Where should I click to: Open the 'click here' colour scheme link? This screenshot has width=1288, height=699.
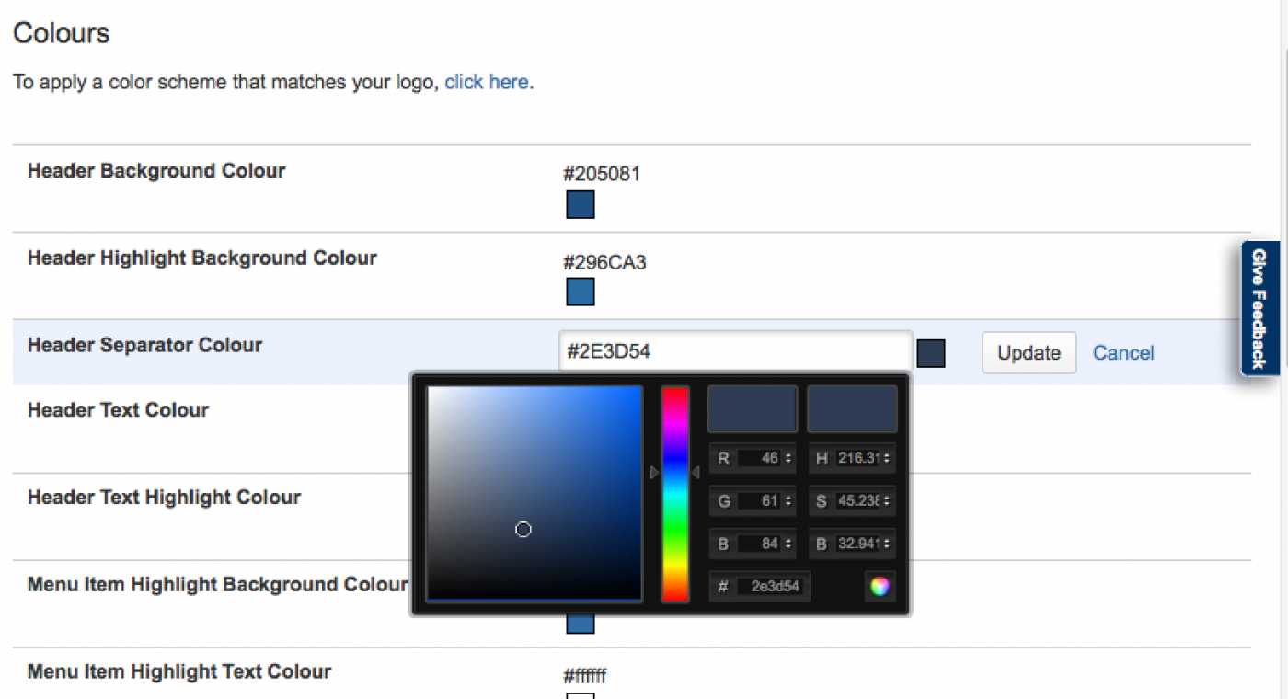pos(486,82)
